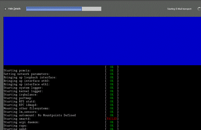The image size is (201, 130).
Task: Click the spinning busy indicator icon
Action: click(199, 9)
